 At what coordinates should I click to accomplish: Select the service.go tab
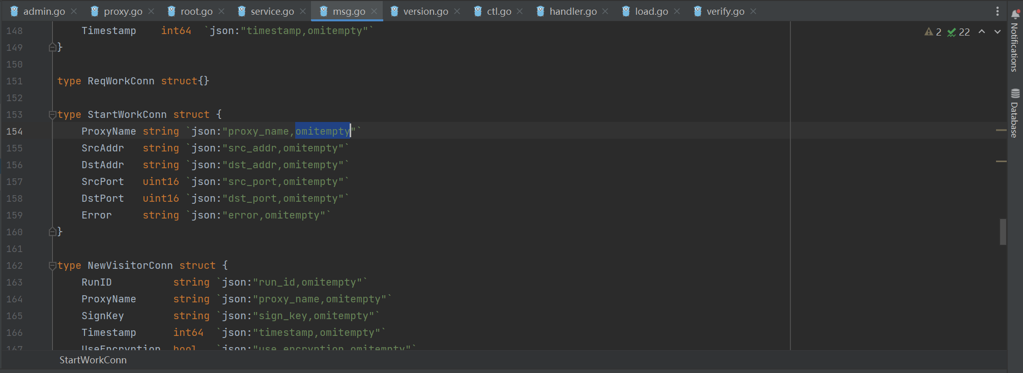(x=266, y=11)
